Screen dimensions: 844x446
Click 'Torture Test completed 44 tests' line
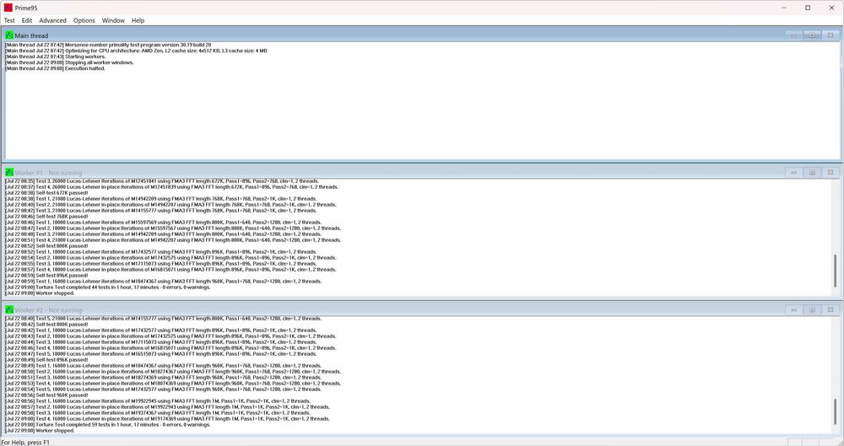(x=108, y=287)
